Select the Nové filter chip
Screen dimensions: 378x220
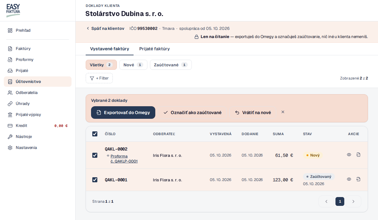pyautogui.click(x=133, y=65)
